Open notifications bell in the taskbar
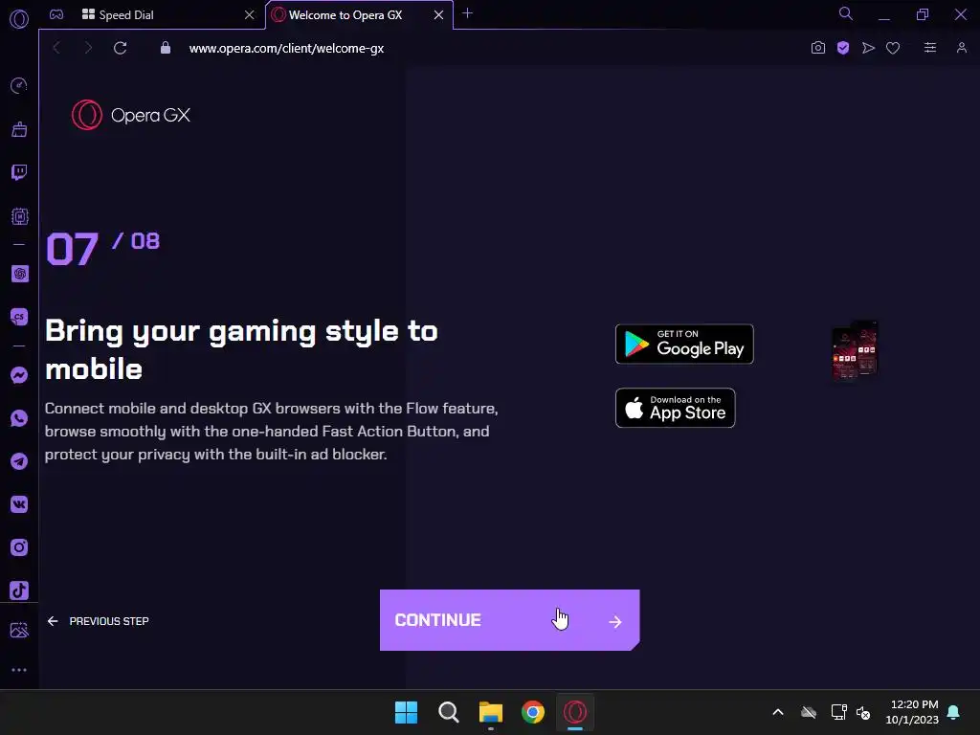This screenshot has height=735, width=980. tap(954, 712)
